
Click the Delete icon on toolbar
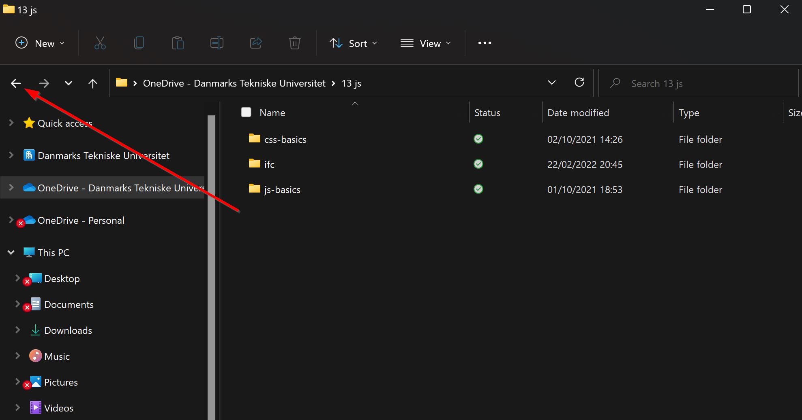294,43
